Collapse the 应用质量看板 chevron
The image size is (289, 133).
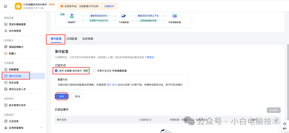point(41,128)
